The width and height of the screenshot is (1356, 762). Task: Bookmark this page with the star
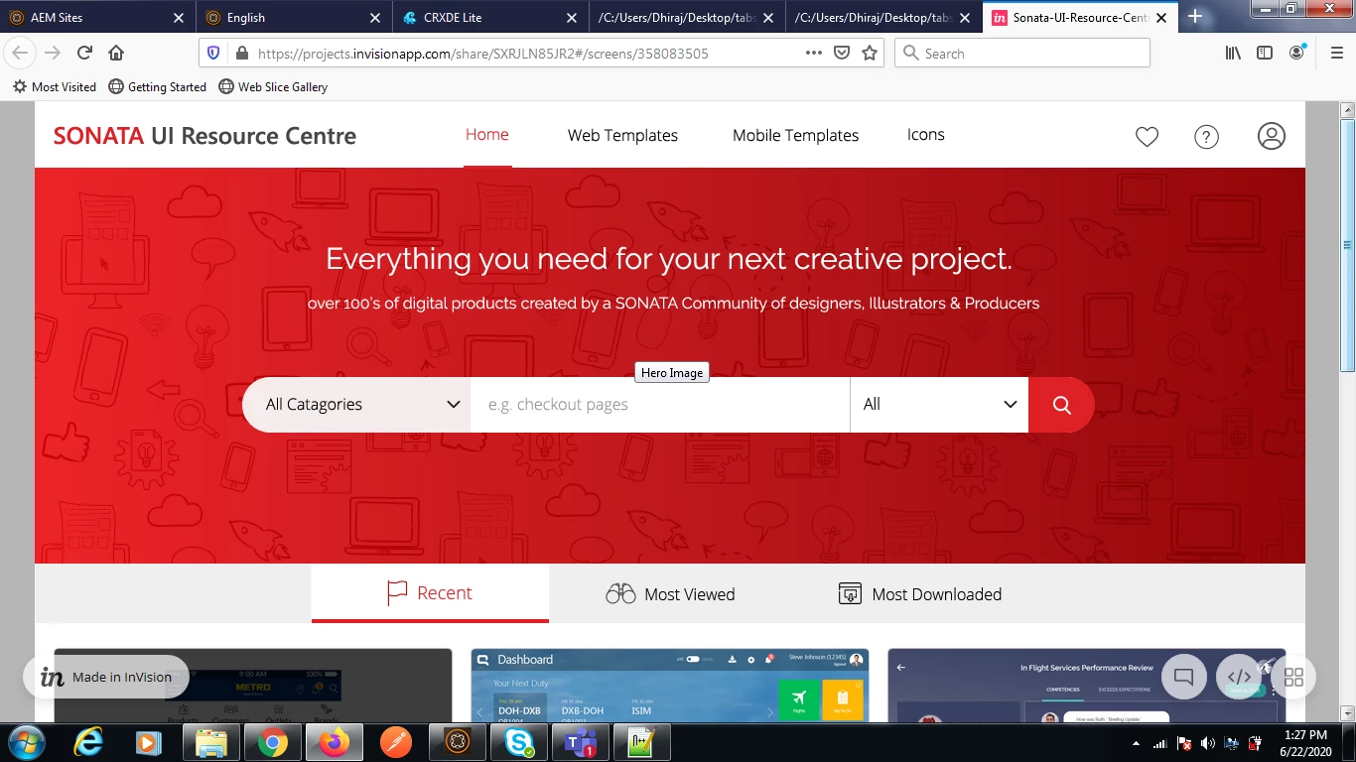[x=870, y=54]
